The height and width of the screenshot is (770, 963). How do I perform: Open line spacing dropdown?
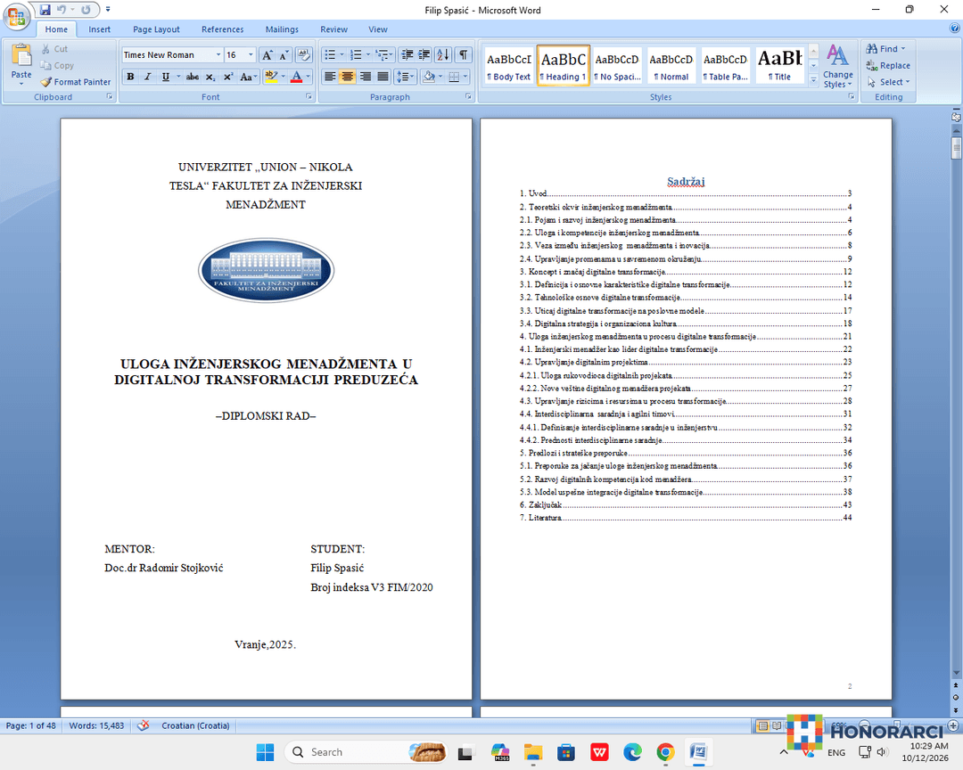(405, 77)
